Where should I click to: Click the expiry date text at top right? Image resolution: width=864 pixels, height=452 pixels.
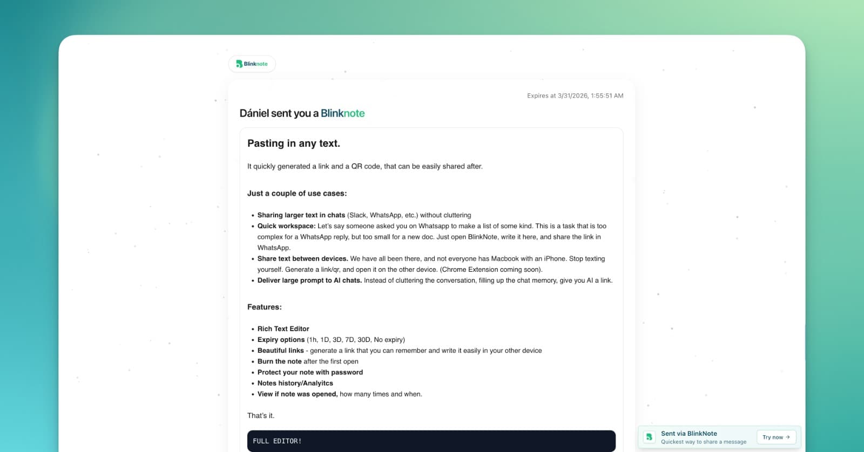[575, 95]
